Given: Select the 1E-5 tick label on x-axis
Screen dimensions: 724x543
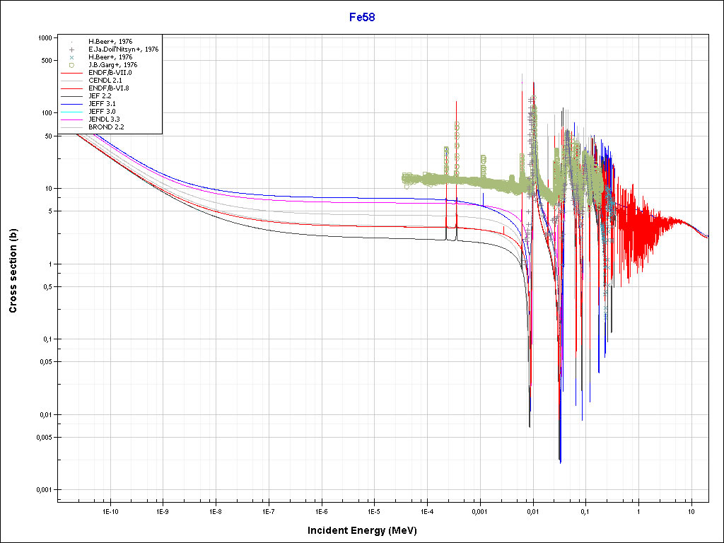Looking at the screenshot, I should [x=374, y=510].
